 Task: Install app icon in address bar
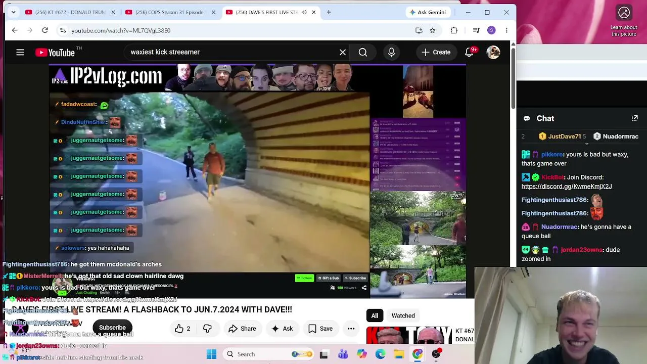click(x=419, y=30)
